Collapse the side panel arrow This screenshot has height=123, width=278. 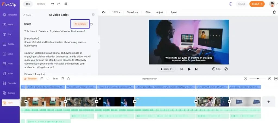(99, 43)
